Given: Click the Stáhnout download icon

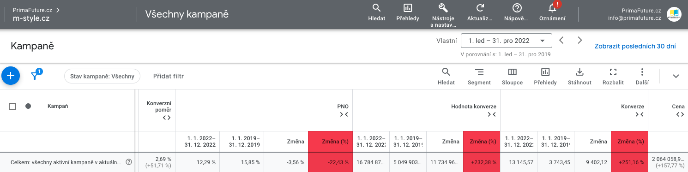Looking at the screenshot, I should pyautogui.click(x=580, y=72).
